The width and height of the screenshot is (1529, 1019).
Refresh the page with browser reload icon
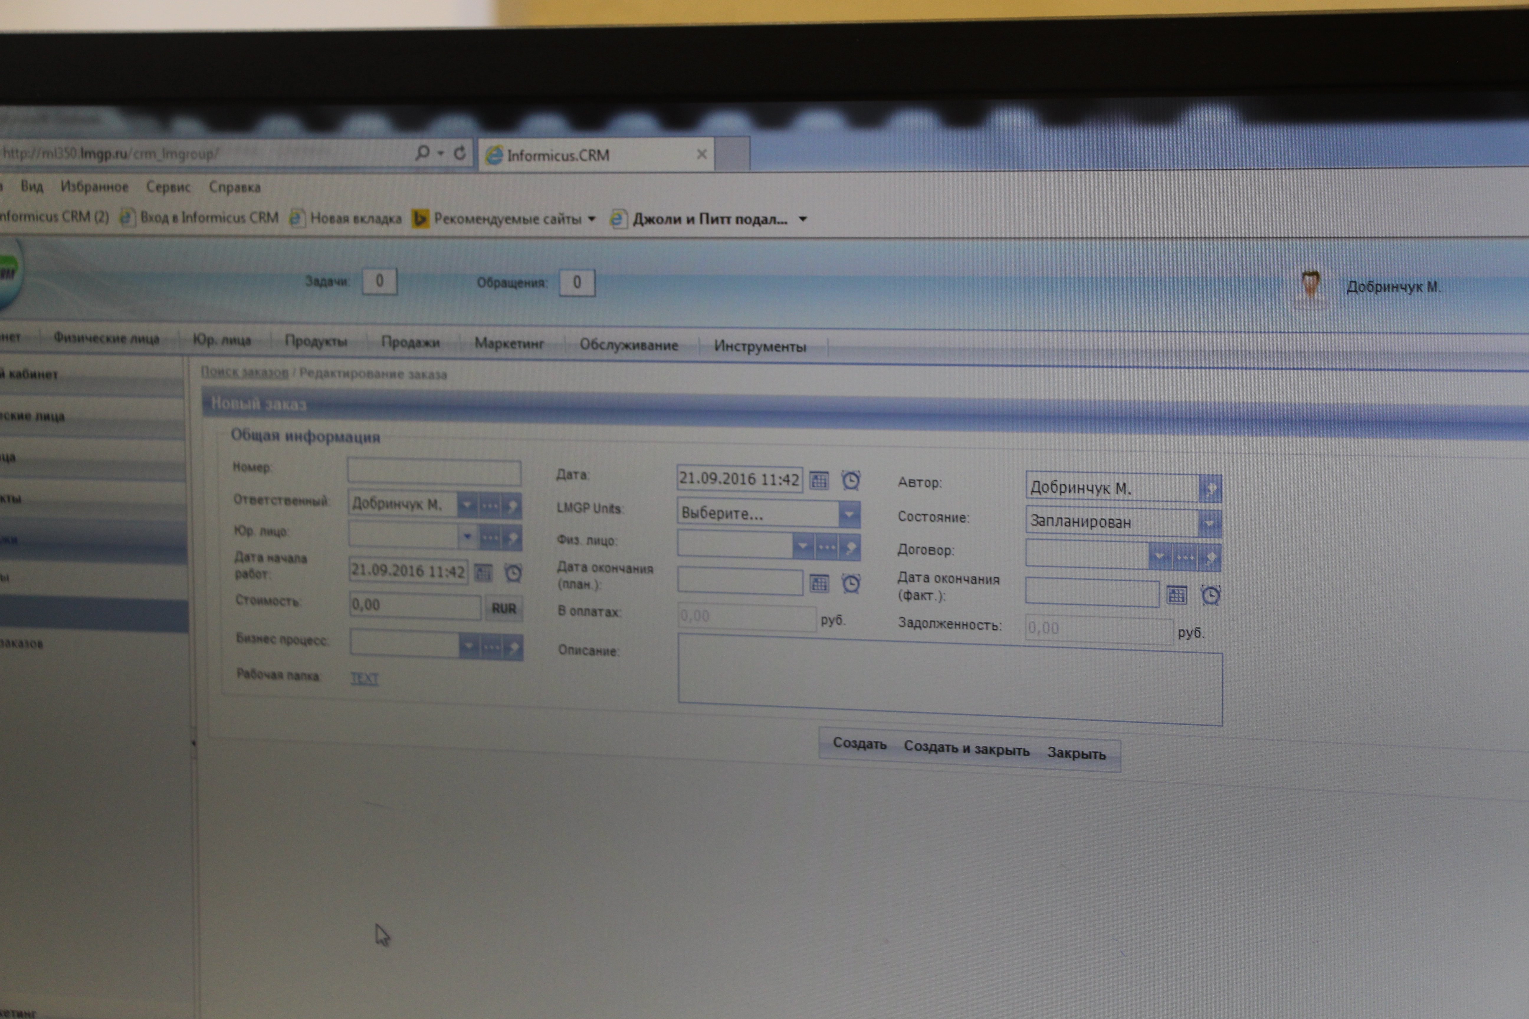(x=460, y=153)
